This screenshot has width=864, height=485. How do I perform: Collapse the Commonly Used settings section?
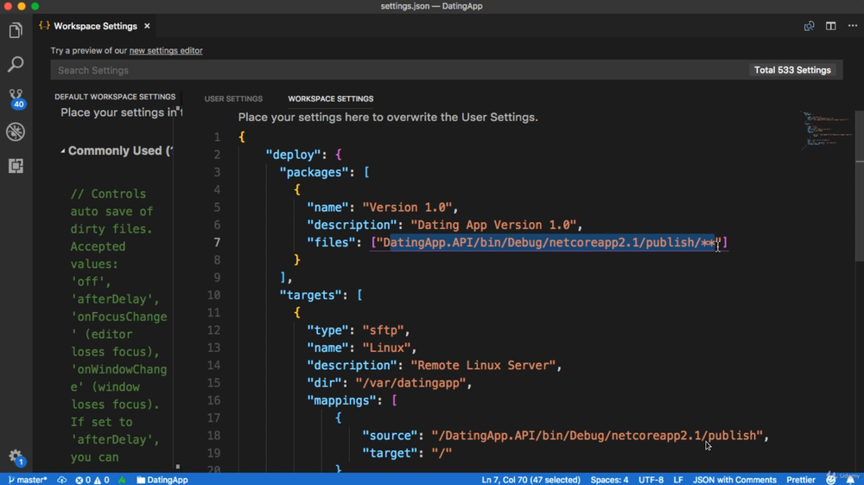tap(62, 151)
